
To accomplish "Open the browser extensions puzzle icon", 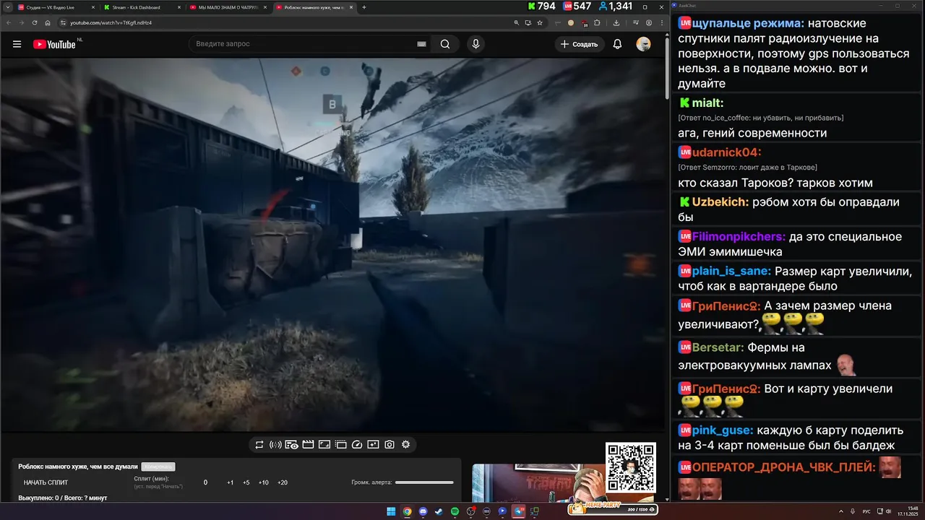I will (597, 22).
